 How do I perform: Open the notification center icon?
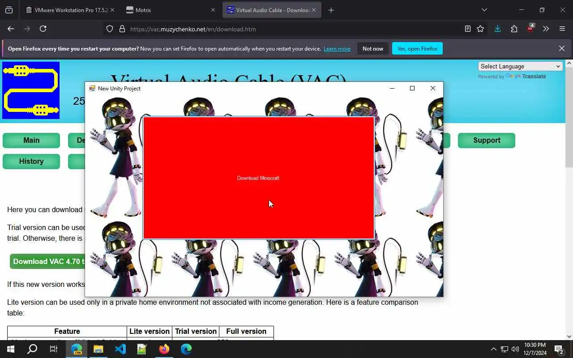[559, 349]
